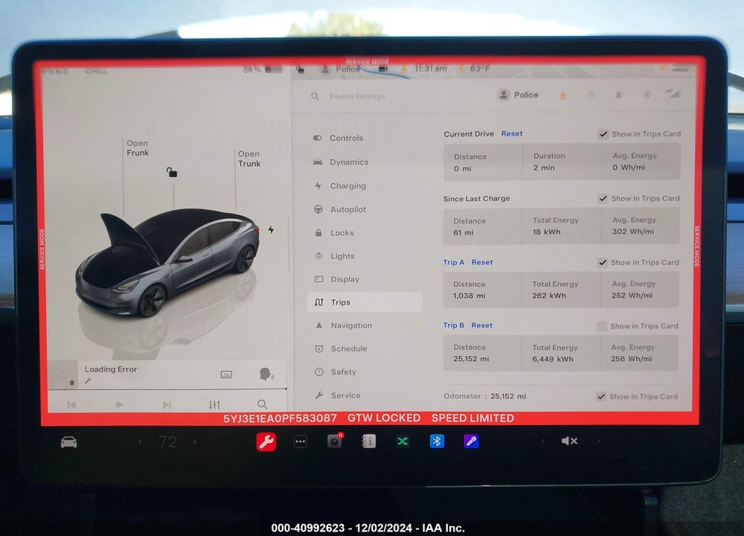Tap the voice command head icon
The width and height of the screenshot is (744, 536).
[x=266, y=374]
